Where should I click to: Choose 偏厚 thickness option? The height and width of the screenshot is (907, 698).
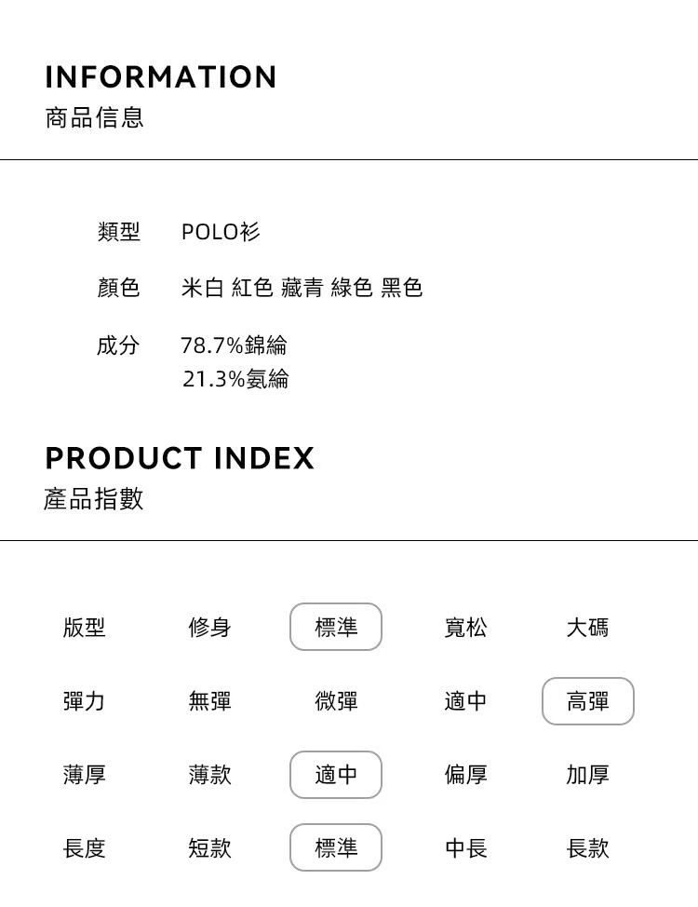click(465, 775)
